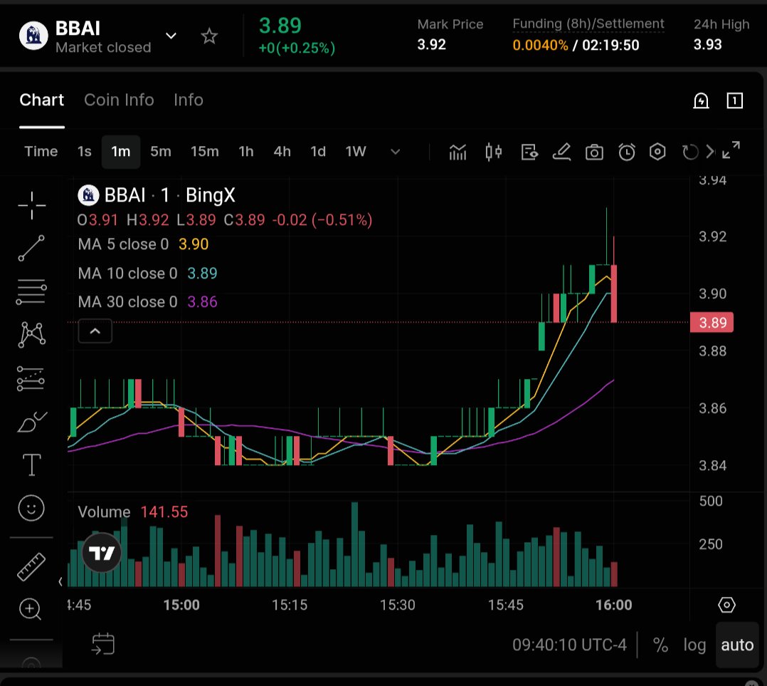The height and width of the screenshot is (686, 767).
Task: Open the chart display settings eye icon
Action: [x=529, y=152]
